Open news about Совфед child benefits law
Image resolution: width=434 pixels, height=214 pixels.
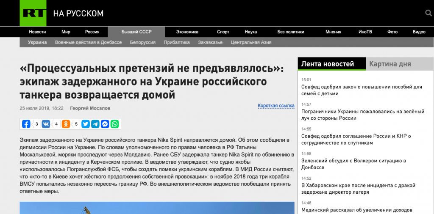click(362, 90)
